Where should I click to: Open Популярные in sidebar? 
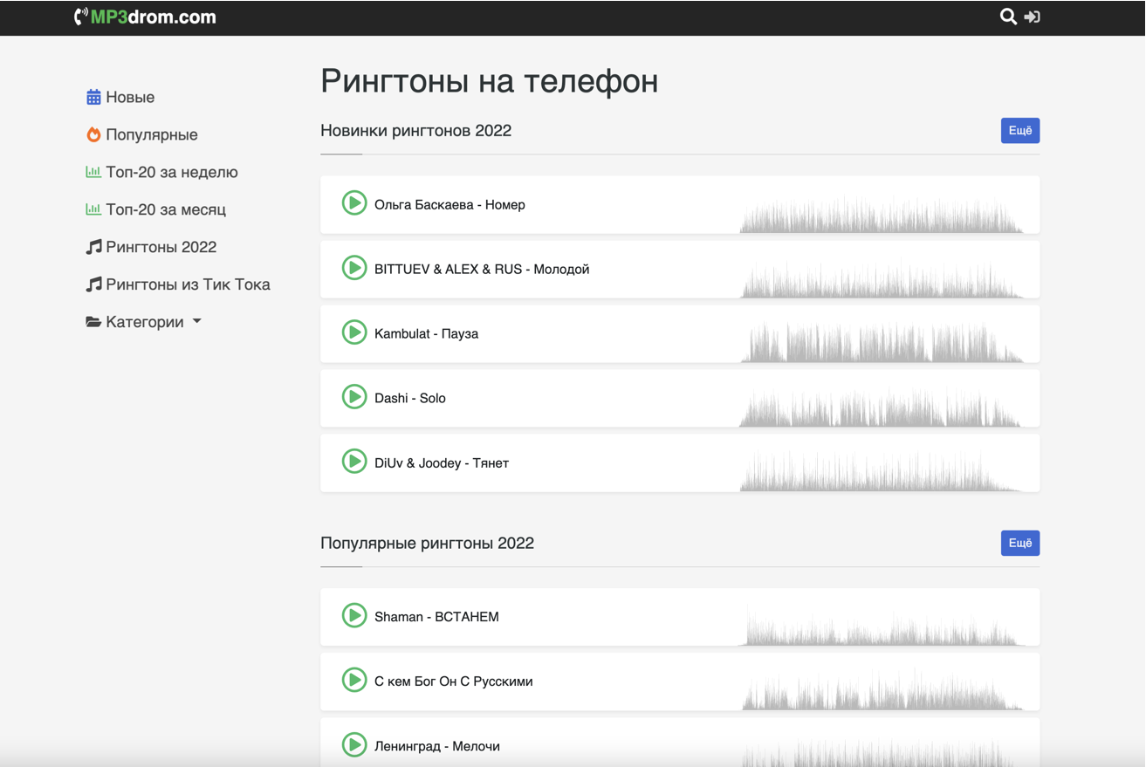152,134
